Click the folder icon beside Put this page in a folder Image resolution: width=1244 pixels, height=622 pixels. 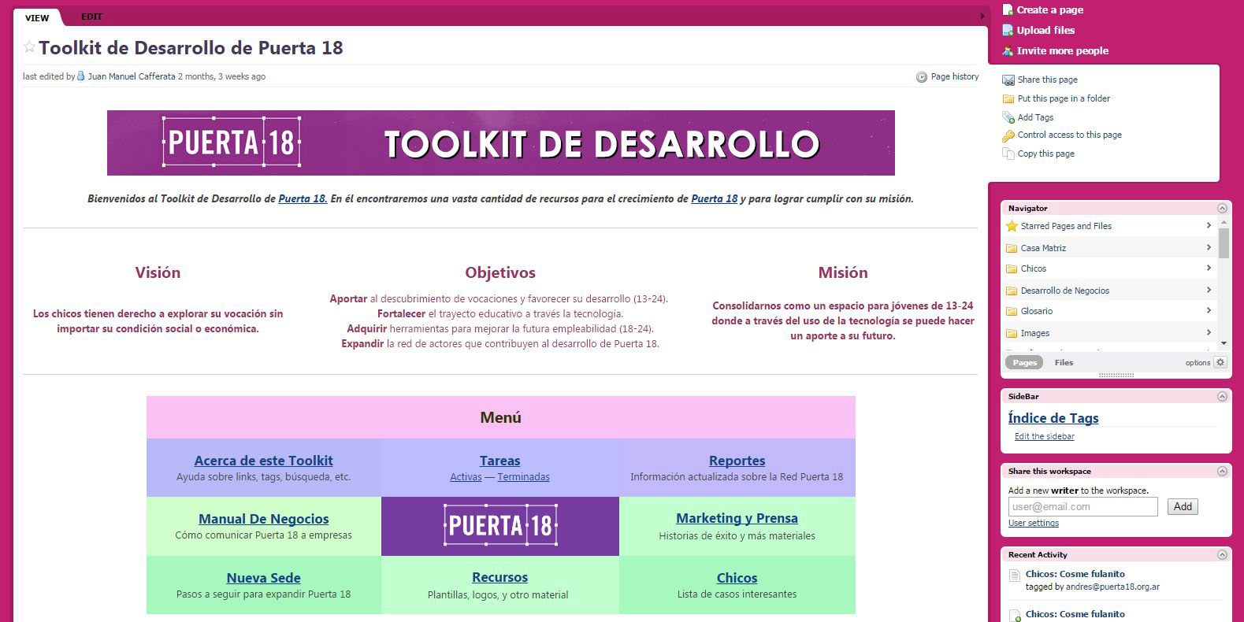(x=1008, y=98)
